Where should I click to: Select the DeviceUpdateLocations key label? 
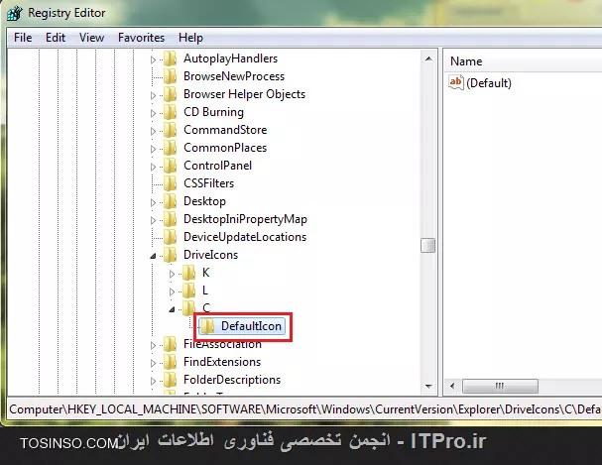click(x=245, y=237)
